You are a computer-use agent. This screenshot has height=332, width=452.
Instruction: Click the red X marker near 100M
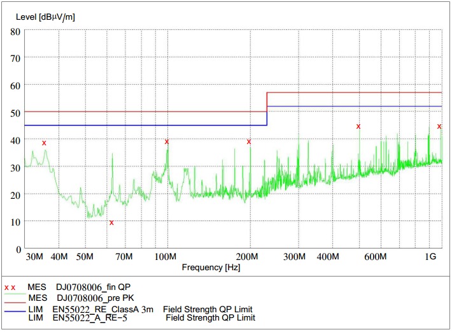pyautogui.click(x=167, y=141)
